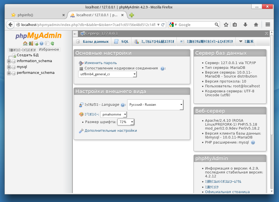The height and width of the screenshot is (202, 279).
Task: Open the more tabs dropdown after the menu tabs
Action: pyautogui.click(x=246, y=42)
